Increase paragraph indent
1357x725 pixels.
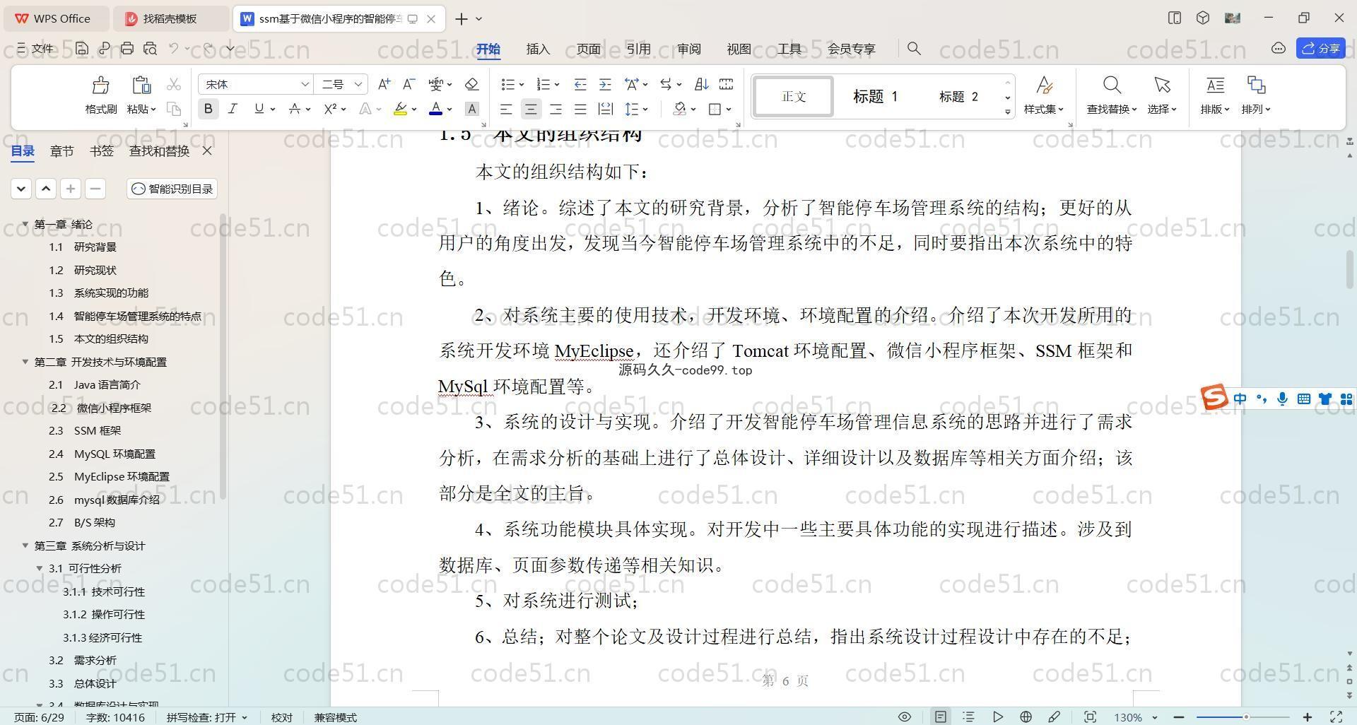(x=605, y=84)
